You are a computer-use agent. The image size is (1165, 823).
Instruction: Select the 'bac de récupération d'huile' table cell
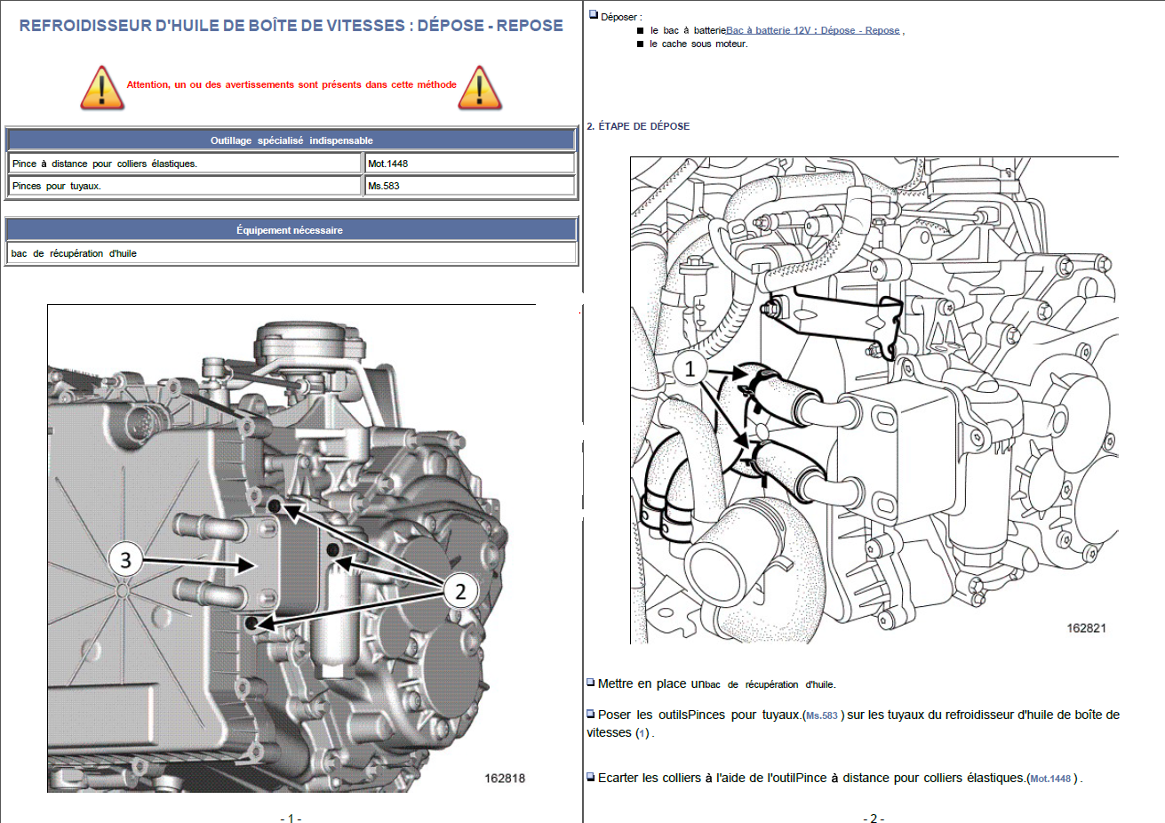click(x=291, y=253)
